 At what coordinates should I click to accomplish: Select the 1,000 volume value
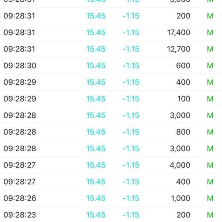click(x=180, y=198)
